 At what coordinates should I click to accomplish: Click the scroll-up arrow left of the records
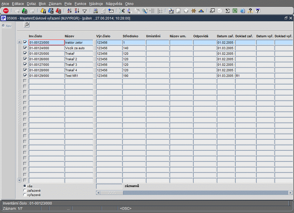click(19, 43)
